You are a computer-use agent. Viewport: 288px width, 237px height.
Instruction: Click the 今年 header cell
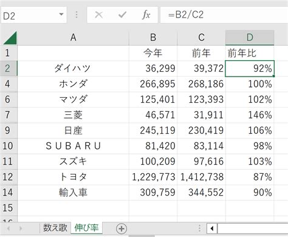(153, 53)
